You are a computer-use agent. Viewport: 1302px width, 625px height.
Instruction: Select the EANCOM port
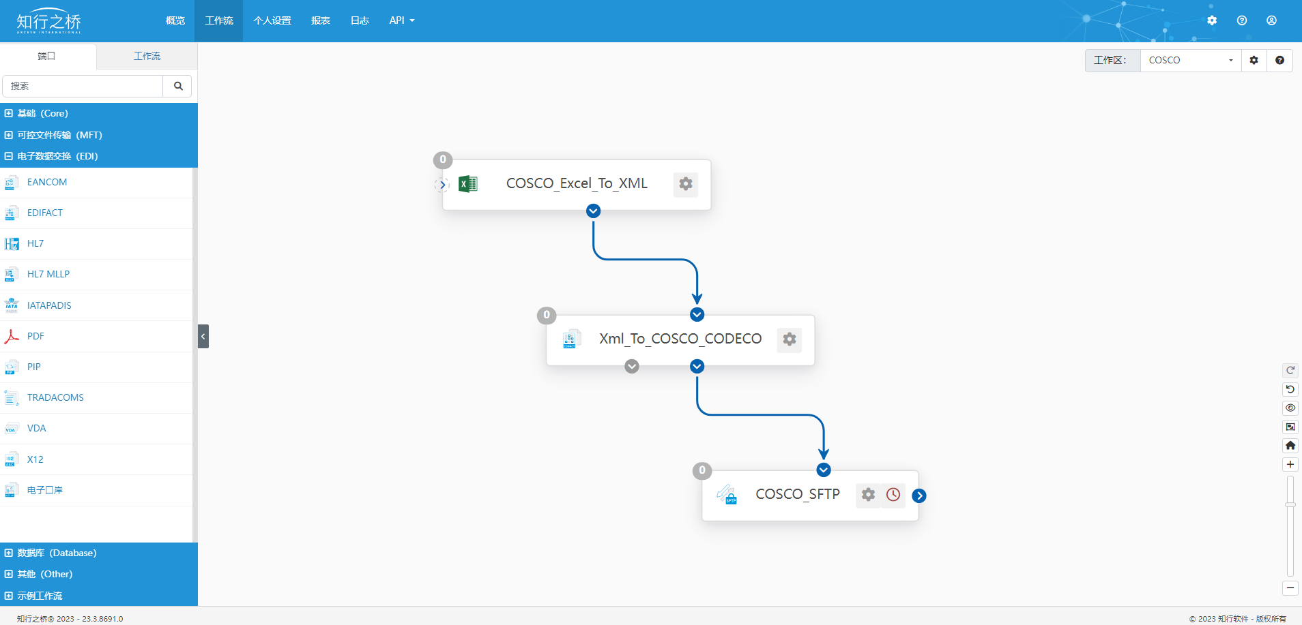[96, 183]
